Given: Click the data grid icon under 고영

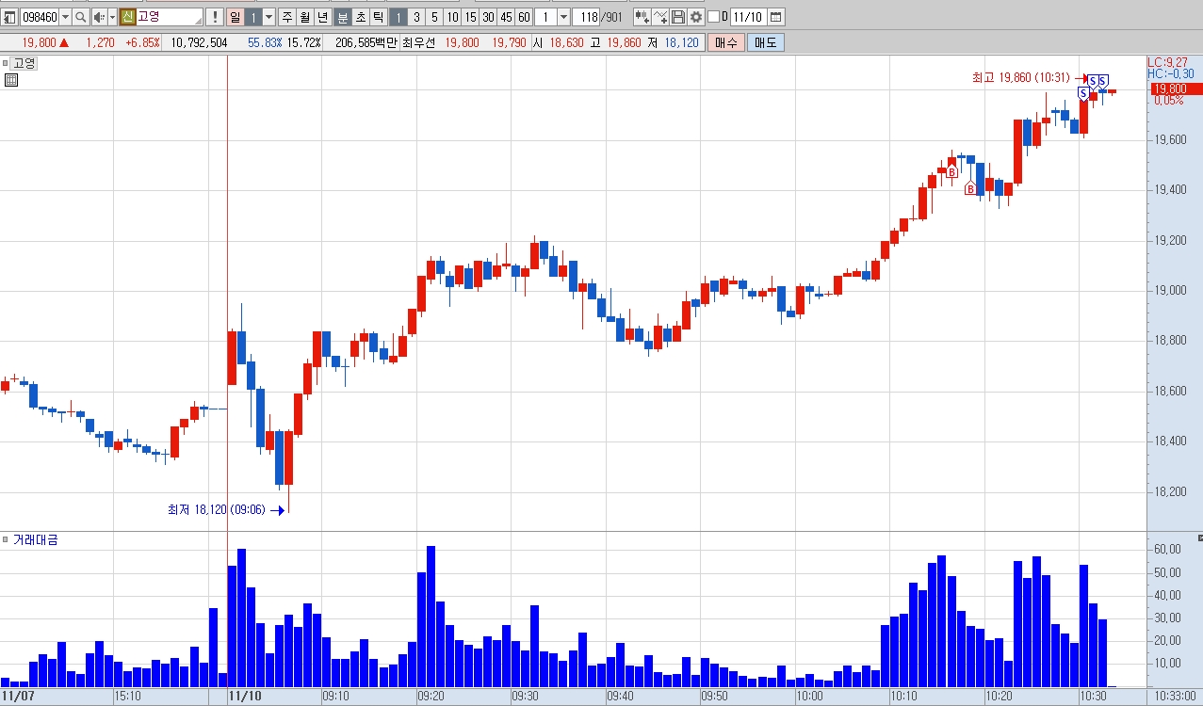Looking at the screenshot, I should click(10, 80).
